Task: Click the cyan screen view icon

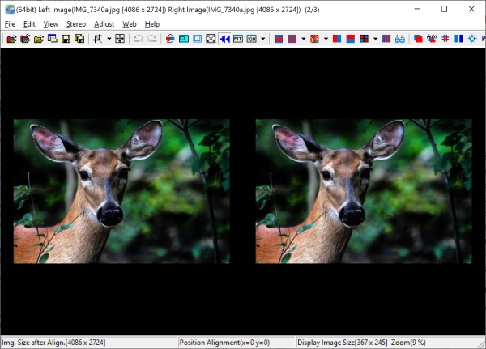Action: point(184,39)
